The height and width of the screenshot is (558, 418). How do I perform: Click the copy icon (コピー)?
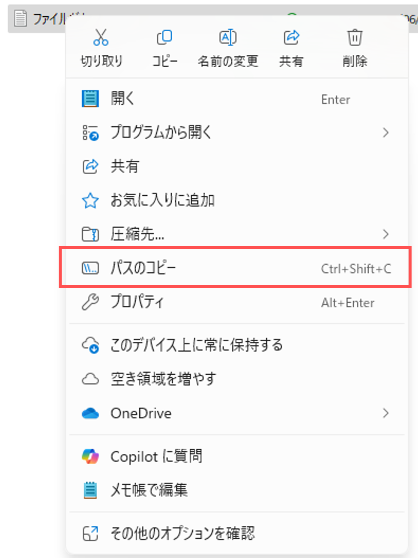164,37
